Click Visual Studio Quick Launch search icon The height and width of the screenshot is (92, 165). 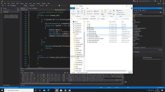(155, 1)
